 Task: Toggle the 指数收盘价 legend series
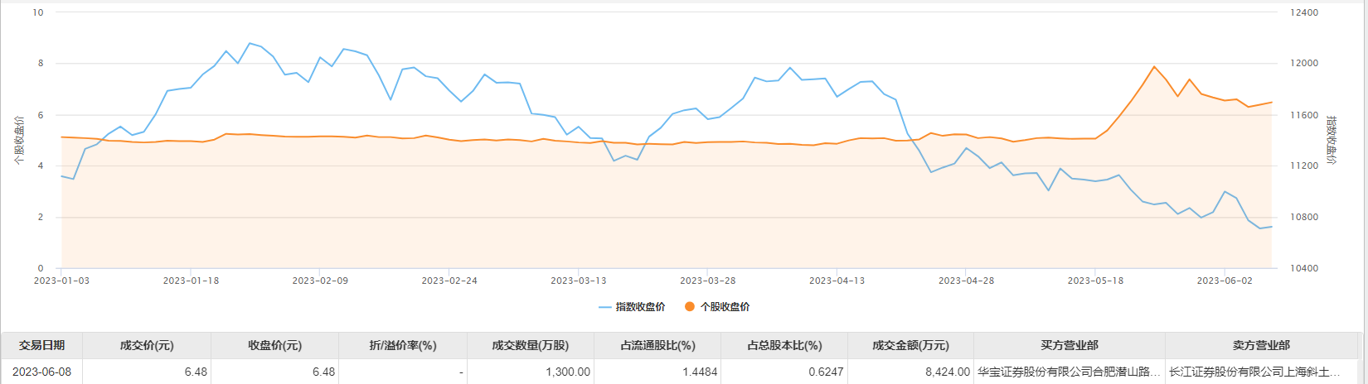(x=632, y=307)
